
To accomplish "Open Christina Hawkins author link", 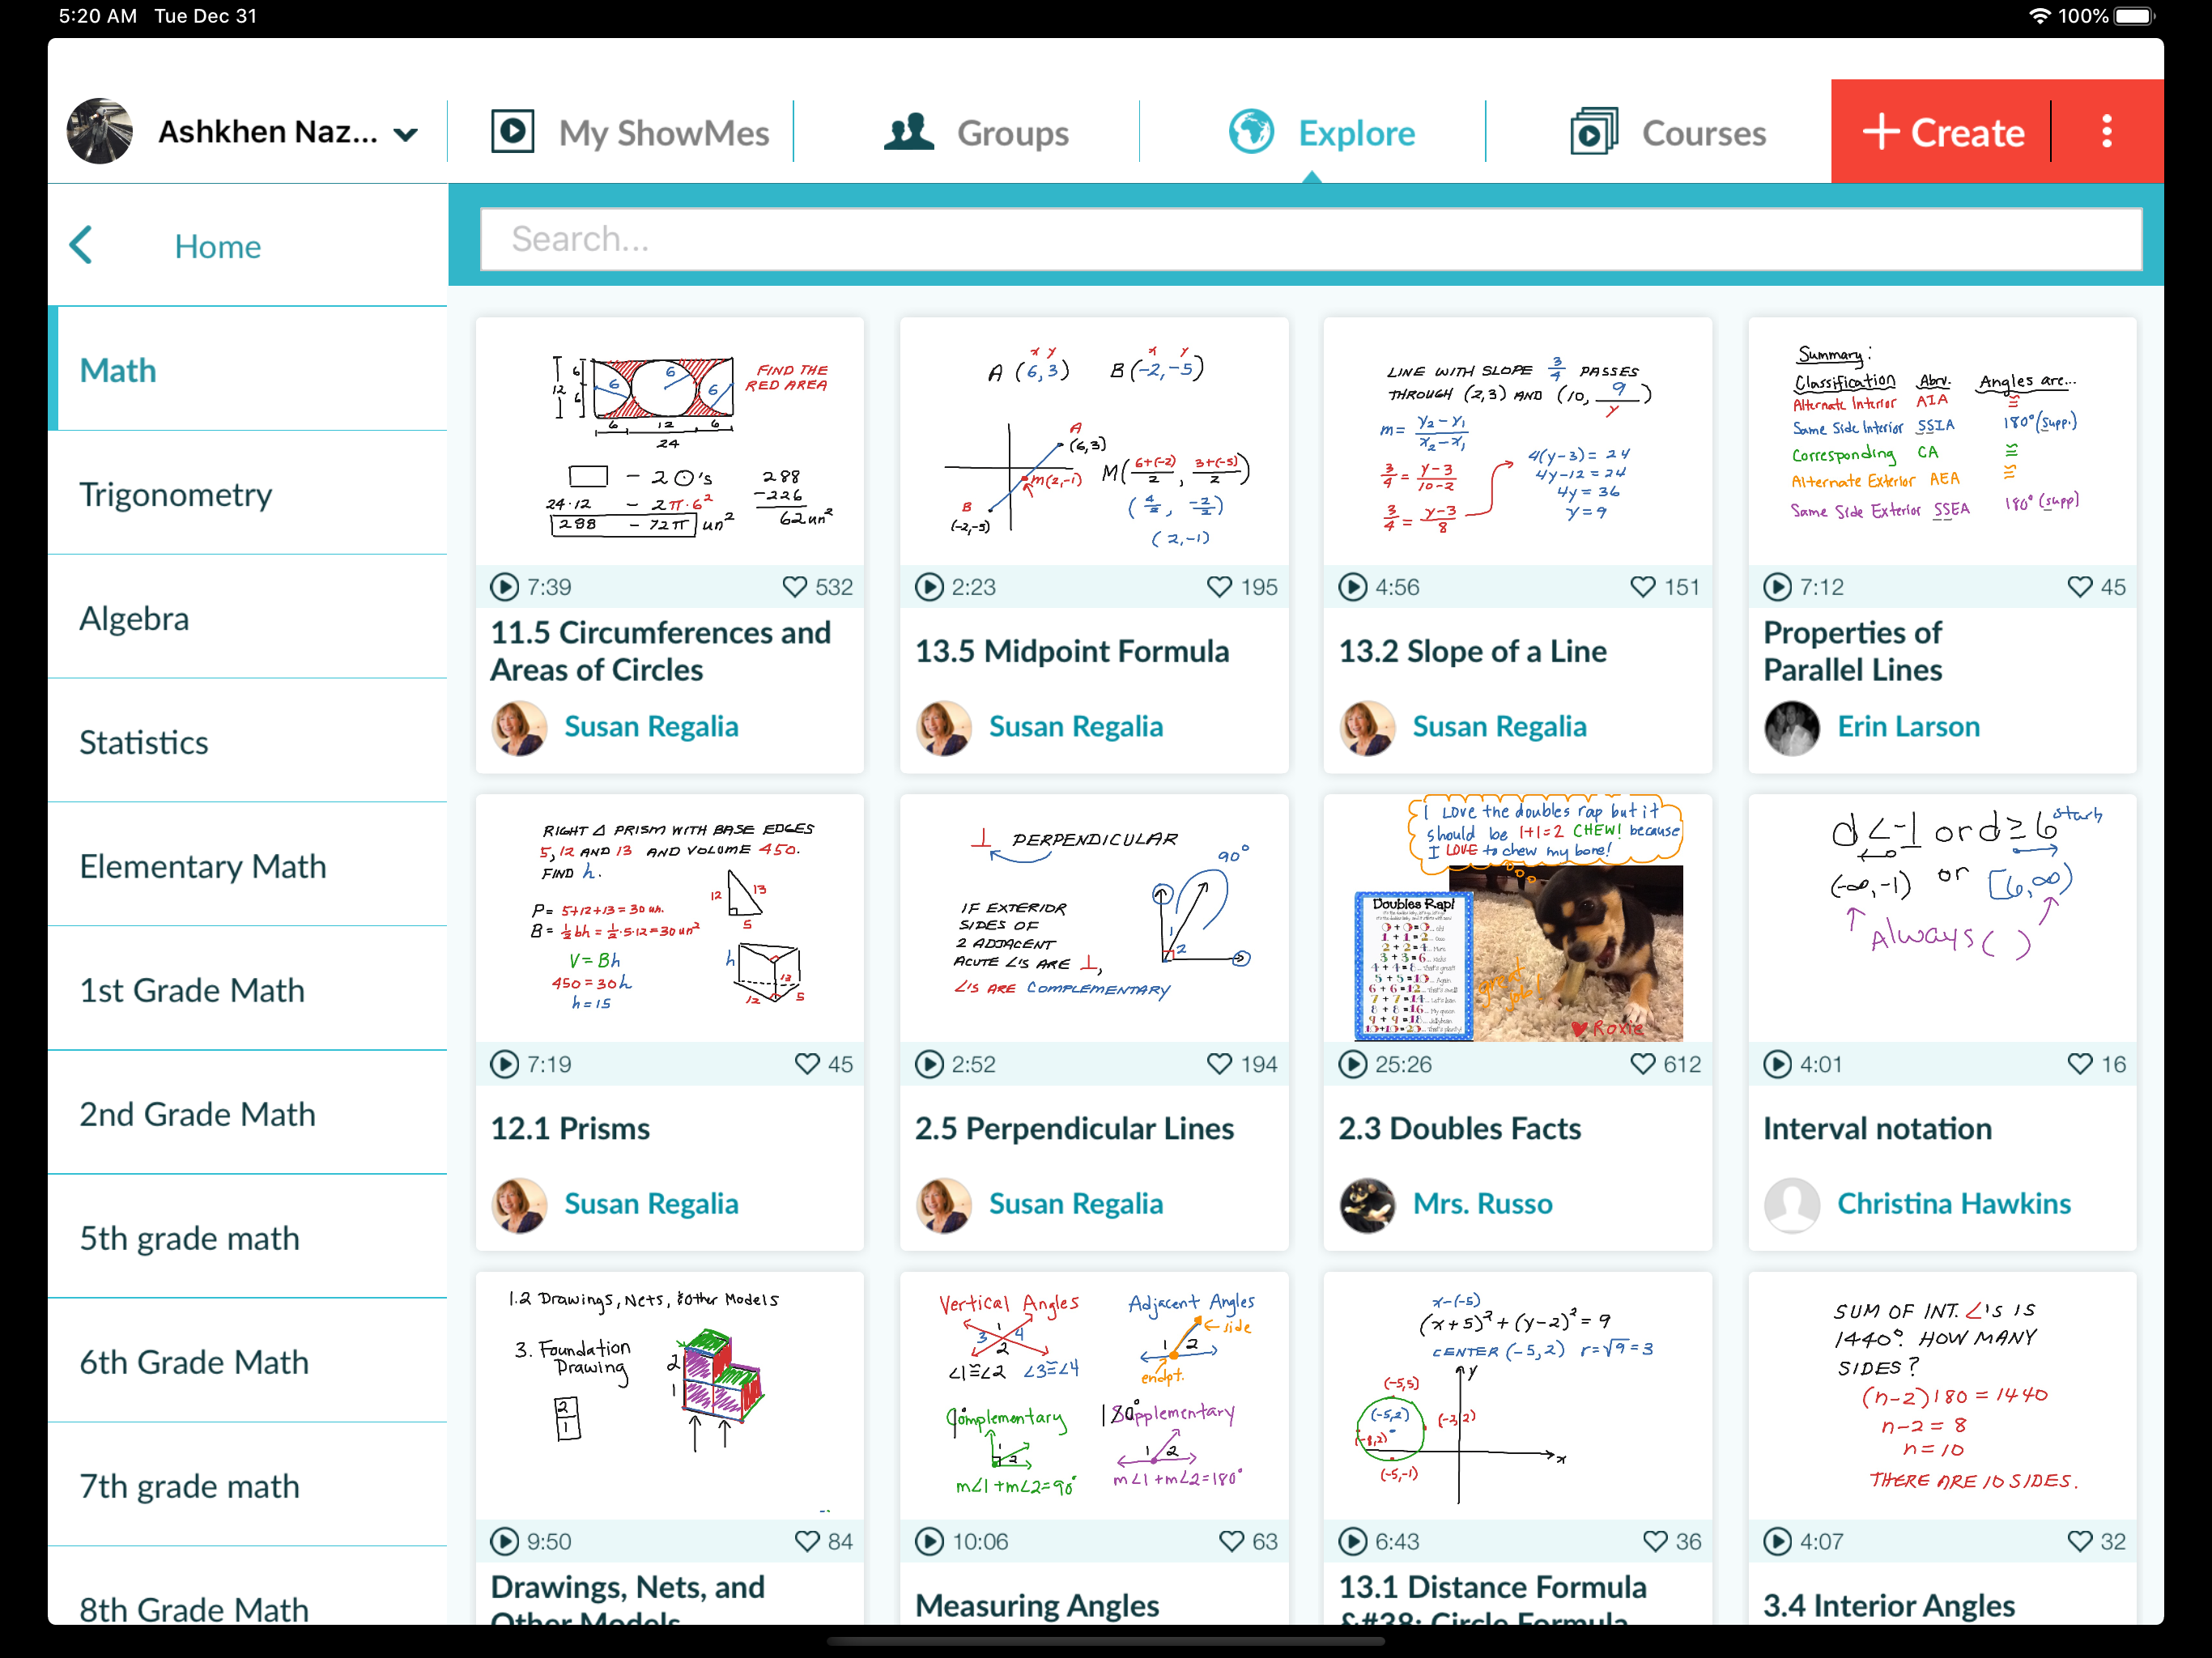I will [1953, 1204].
